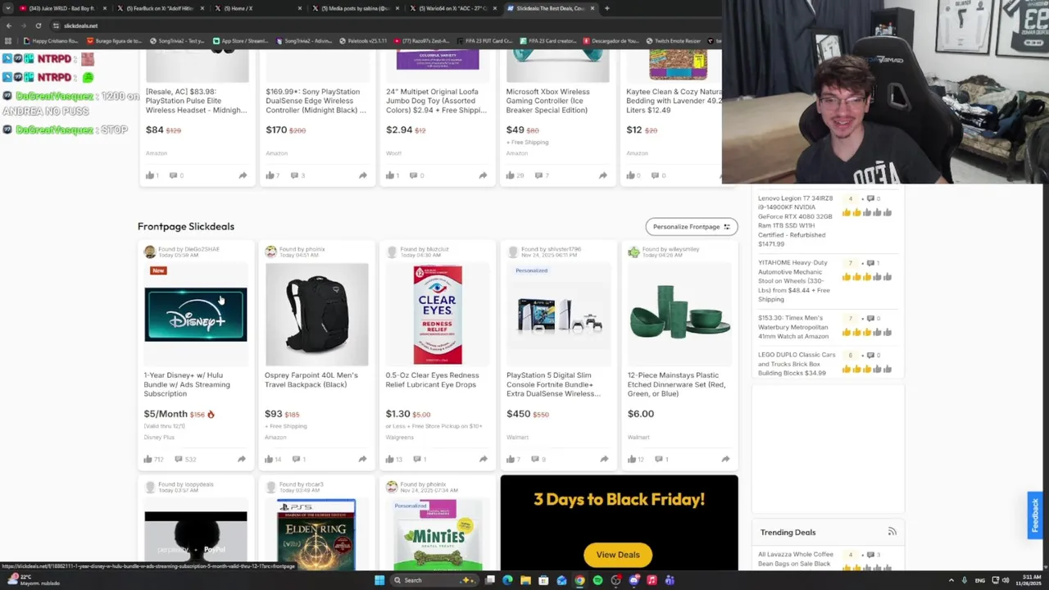Switch to Media posts by sabina tab

pos(354,8)
